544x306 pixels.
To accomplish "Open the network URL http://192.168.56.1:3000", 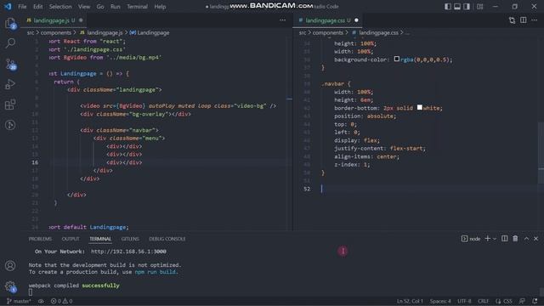I will click(128, 252).
